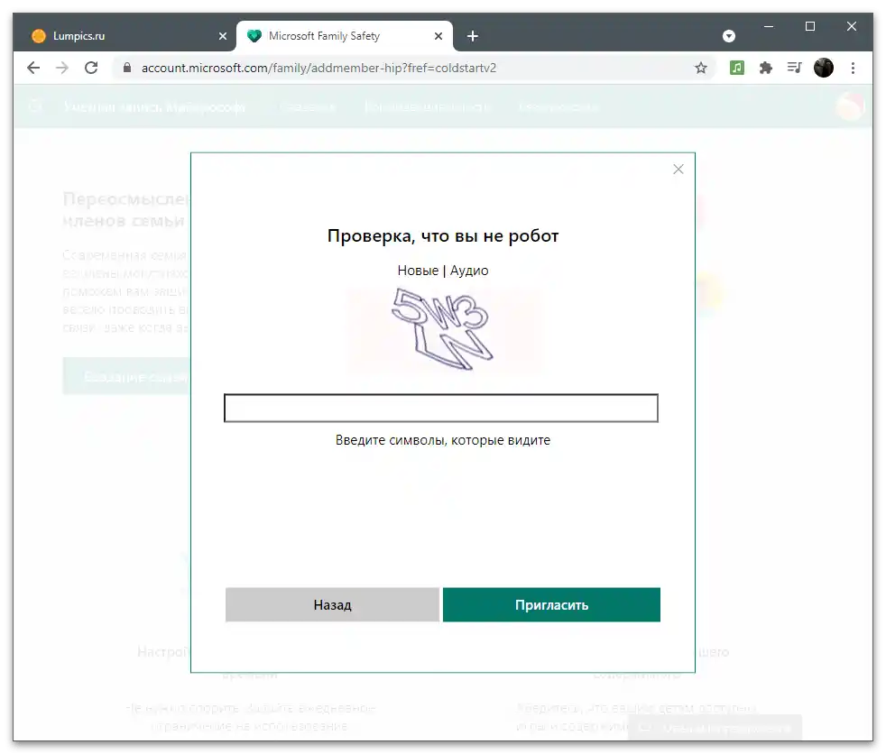Click the text Введите символы, которые видите
Image resolution: width=886 pixels, height=754 pixels.
443,440
